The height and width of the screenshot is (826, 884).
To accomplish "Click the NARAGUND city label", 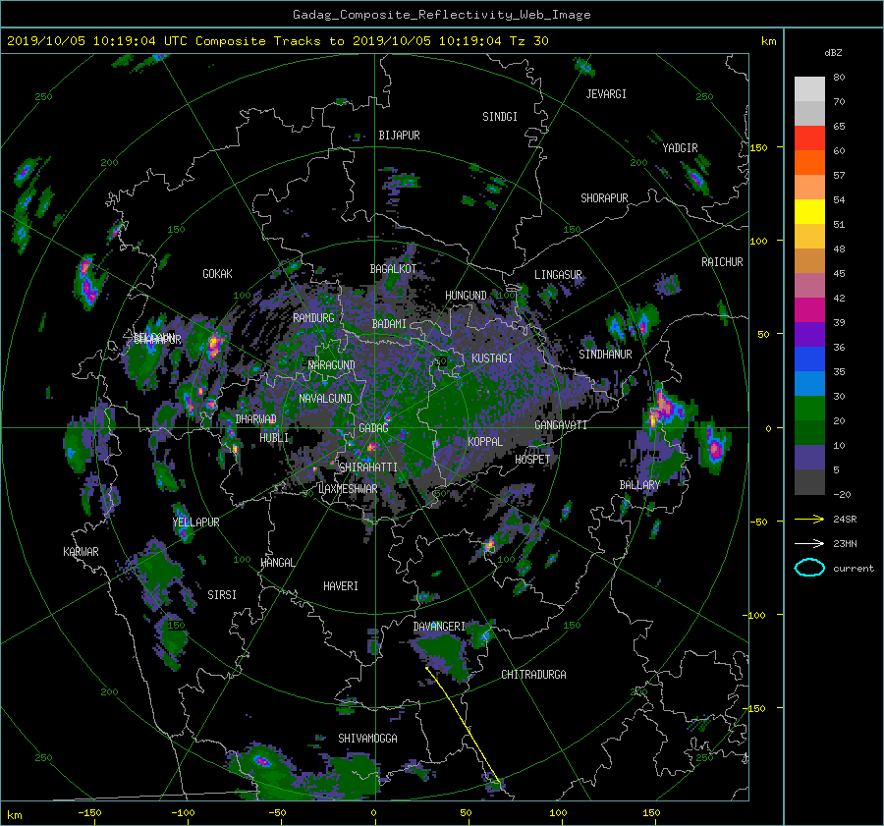I will [x=332, y=365].
